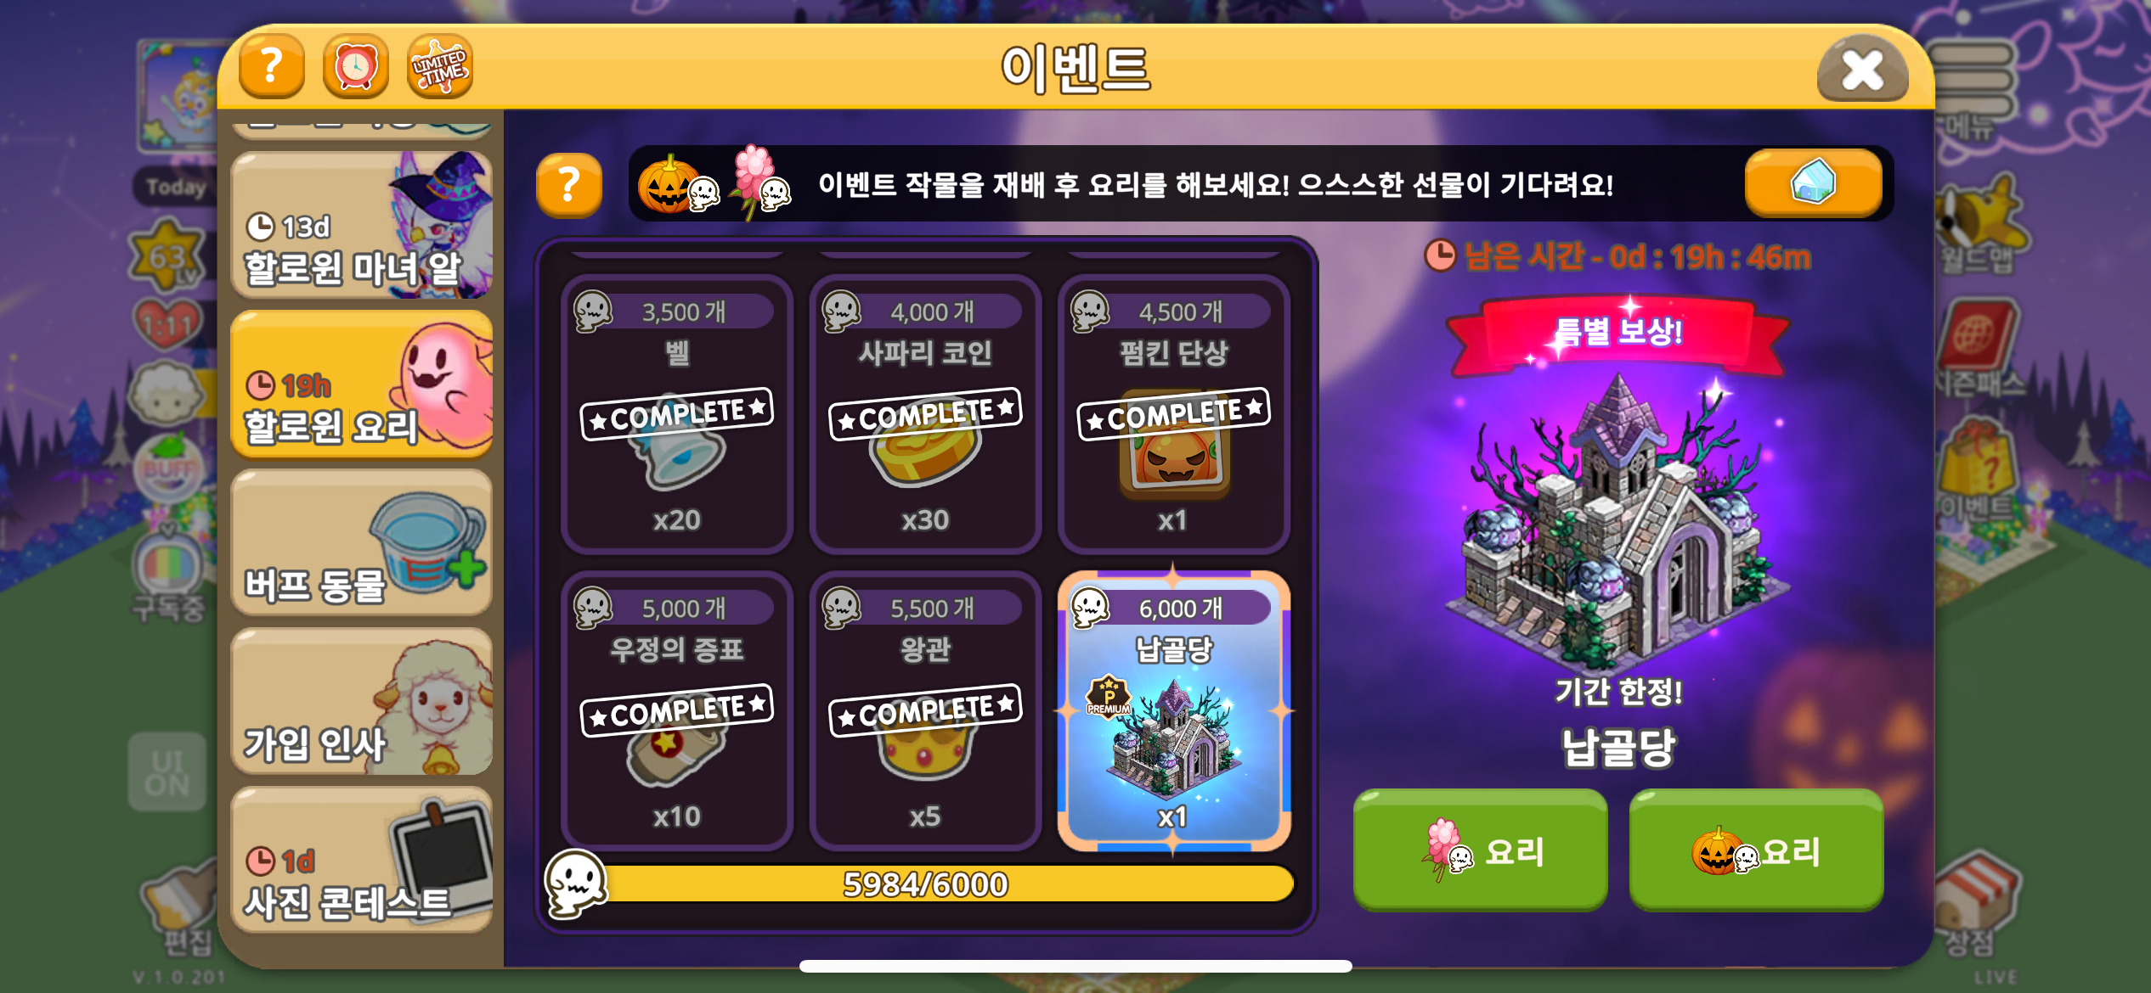Tap the greenhouse icon button

(x=1813, y=182)
